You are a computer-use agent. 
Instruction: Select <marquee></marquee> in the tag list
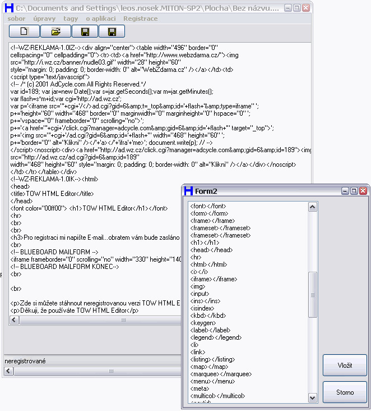tap(221, 375)
